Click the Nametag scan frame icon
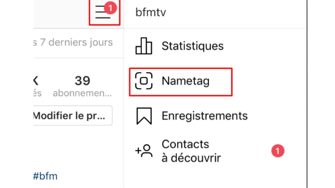This screenshot has width=335, height=188. (x=144, y=81)
